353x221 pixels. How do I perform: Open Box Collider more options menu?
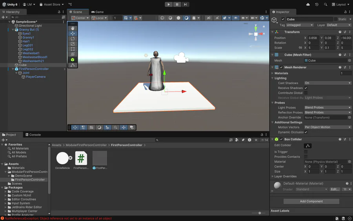[x=350, y=139]
